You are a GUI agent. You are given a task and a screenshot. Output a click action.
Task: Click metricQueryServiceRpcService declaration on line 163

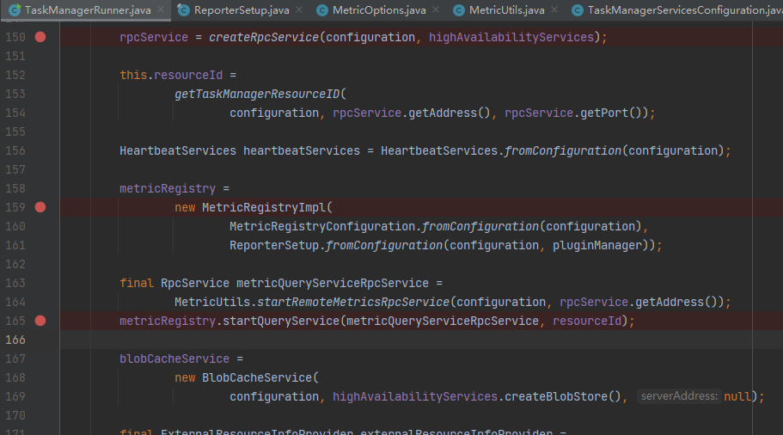tap(333, 283)
